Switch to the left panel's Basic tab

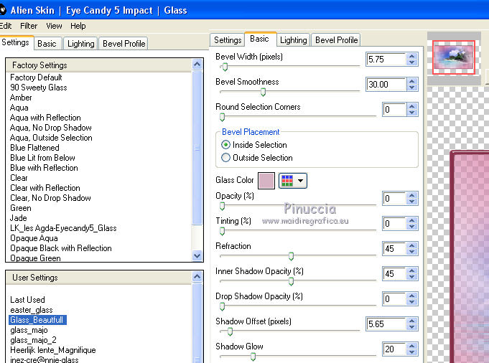click(x=47, y=44)
